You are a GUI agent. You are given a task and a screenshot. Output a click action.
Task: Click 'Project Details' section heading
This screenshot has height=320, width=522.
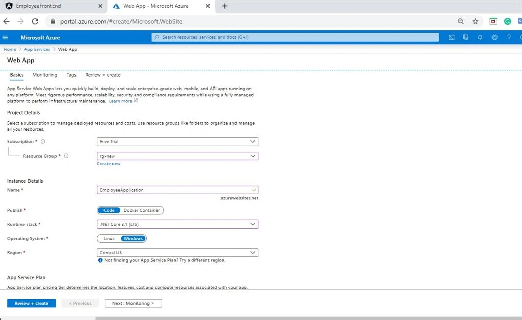(23, 113)
